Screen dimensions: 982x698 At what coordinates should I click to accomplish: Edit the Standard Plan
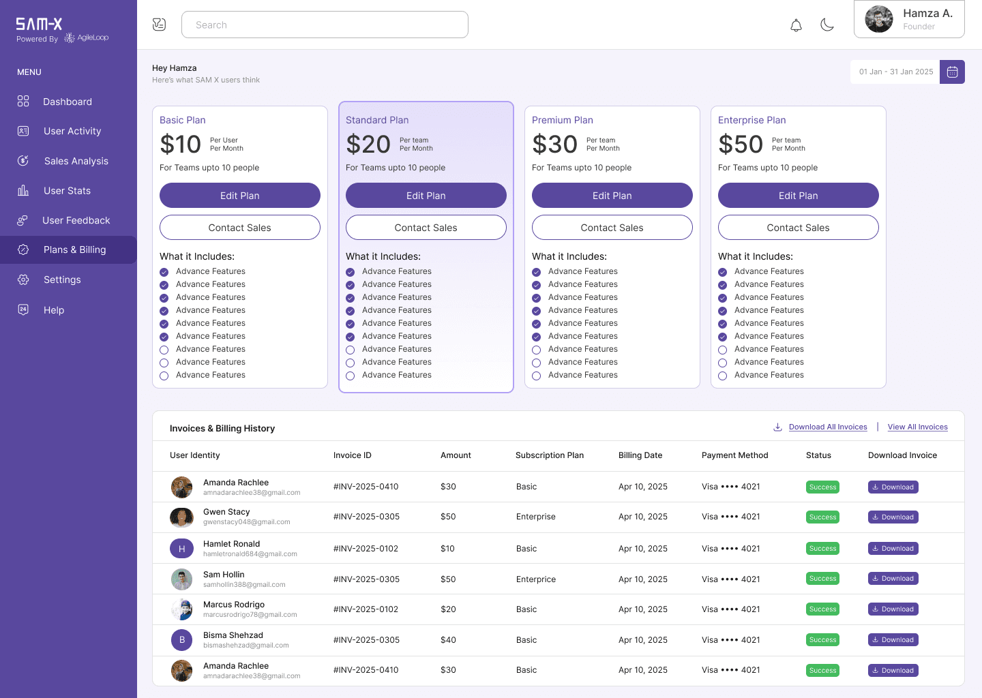coord(426,196)
